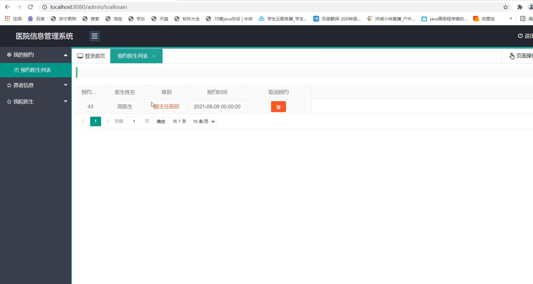Viewport: 533px width, 284px height.
Task: Open the 10 条/页 page size dropdown
Action: pyautogui.click(x=203, y=121)
